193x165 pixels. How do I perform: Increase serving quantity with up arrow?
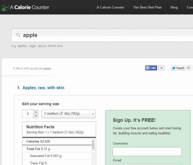pyautogui.click(x=36, y=112)
